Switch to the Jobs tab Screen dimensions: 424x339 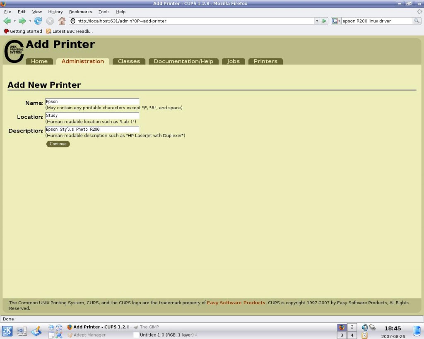pyautogui.click(x=234, y=61)
